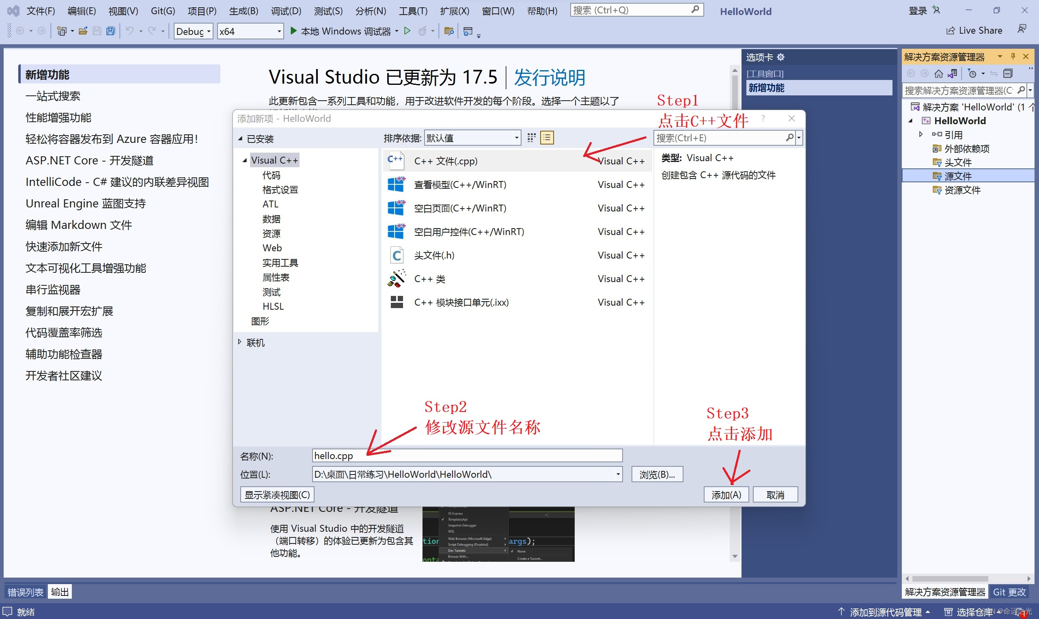Screen dimensions: 1039x619
Task: Select C++ 文件(.cpp) template
Action: click(x=517, y=161)
